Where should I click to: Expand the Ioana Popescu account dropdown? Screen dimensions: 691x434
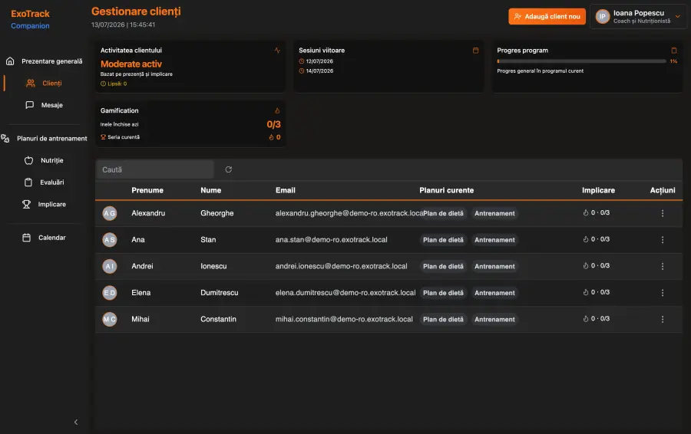pos(677,16)
